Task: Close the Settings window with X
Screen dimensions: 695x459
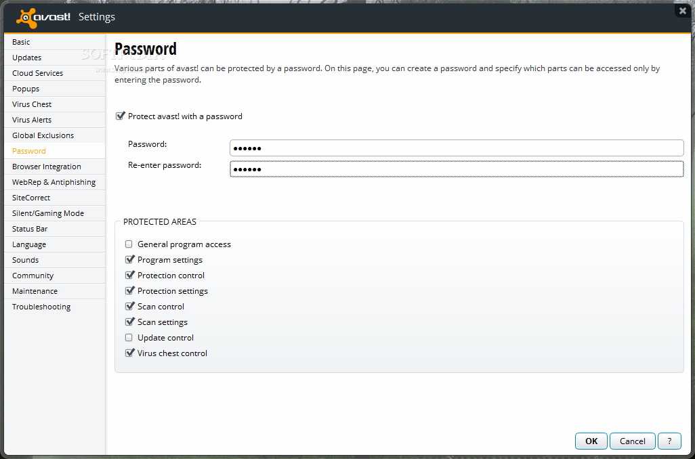Action: (x=683, y=11)
